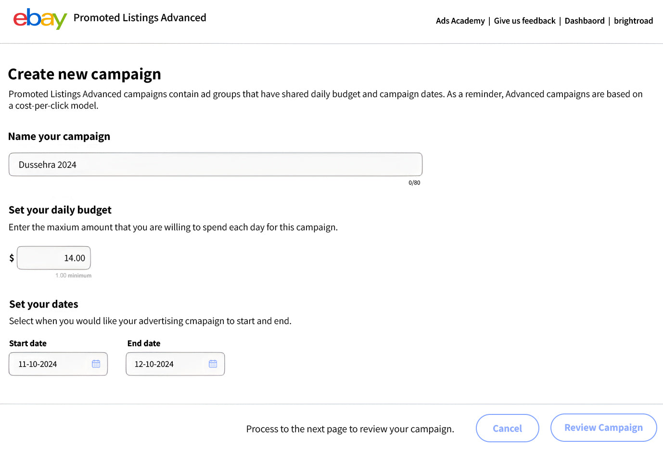
Task: Click the 0/80 character counter
Action: tap(414, 183)
